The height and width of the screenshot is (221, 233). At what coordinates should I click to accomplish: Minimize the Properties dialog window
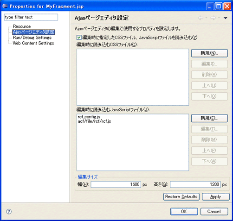pyautogui.click(x=210, y=6)
